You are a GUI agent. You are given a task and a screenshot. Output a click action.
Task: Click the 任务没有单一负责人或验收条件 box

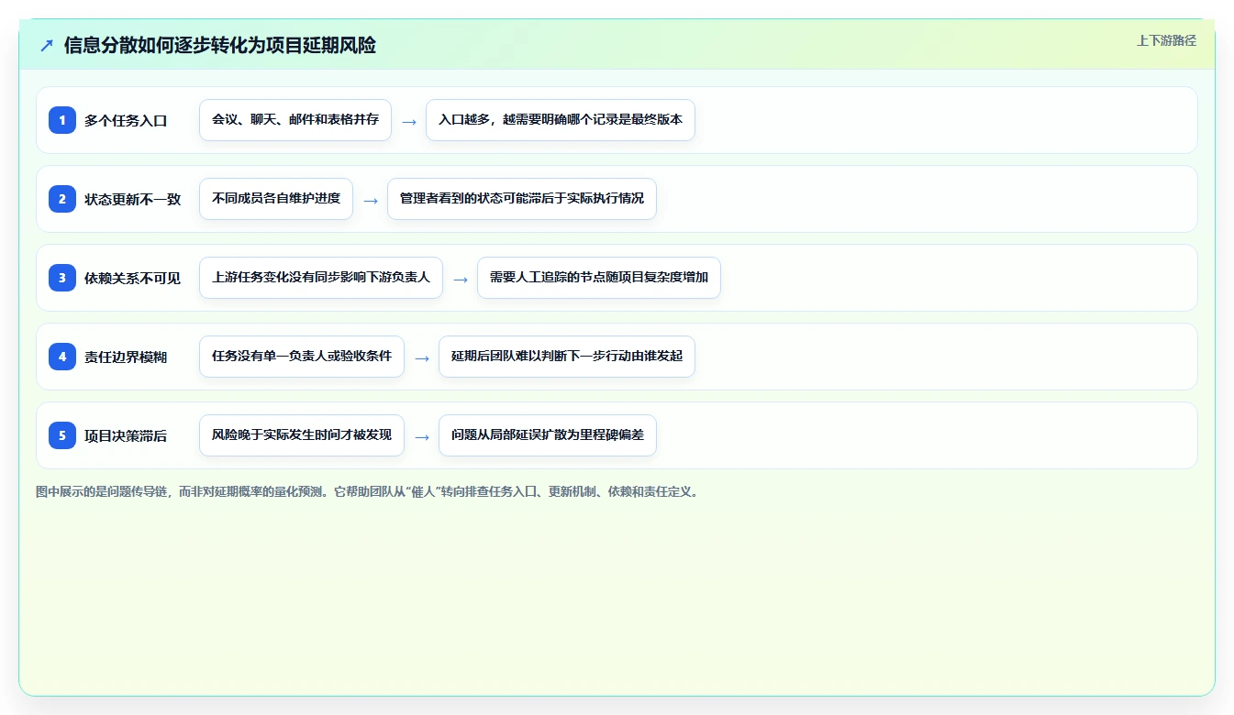302,357
